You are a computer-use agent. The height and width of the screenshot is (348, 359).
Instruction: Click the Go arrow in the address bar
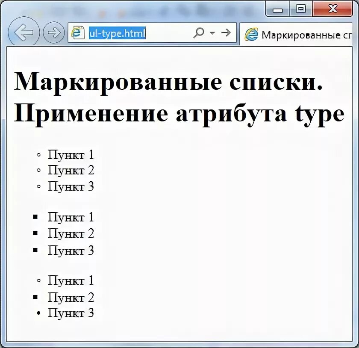click(226, 32)
